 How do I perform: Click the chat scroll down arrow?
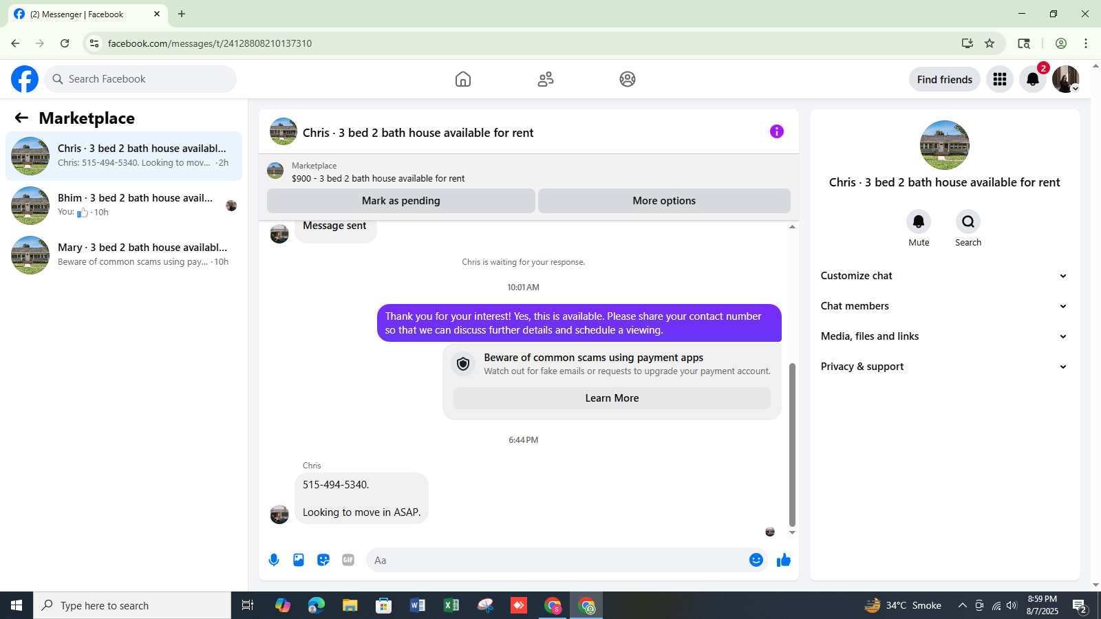click(792, 532)
